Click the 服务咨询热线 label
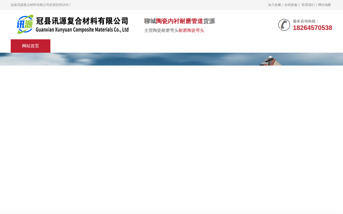This screenshot has width=343, height=214. coord(306,21)
